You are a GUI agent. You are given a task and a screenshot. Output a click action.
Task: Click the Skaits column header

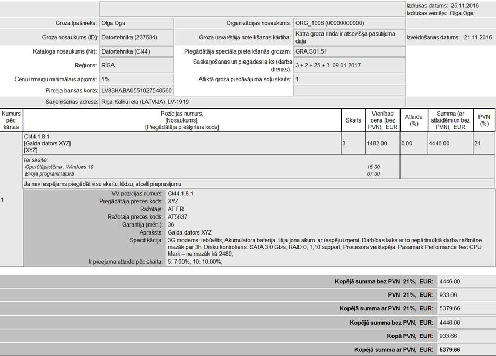tap(353, 120)
